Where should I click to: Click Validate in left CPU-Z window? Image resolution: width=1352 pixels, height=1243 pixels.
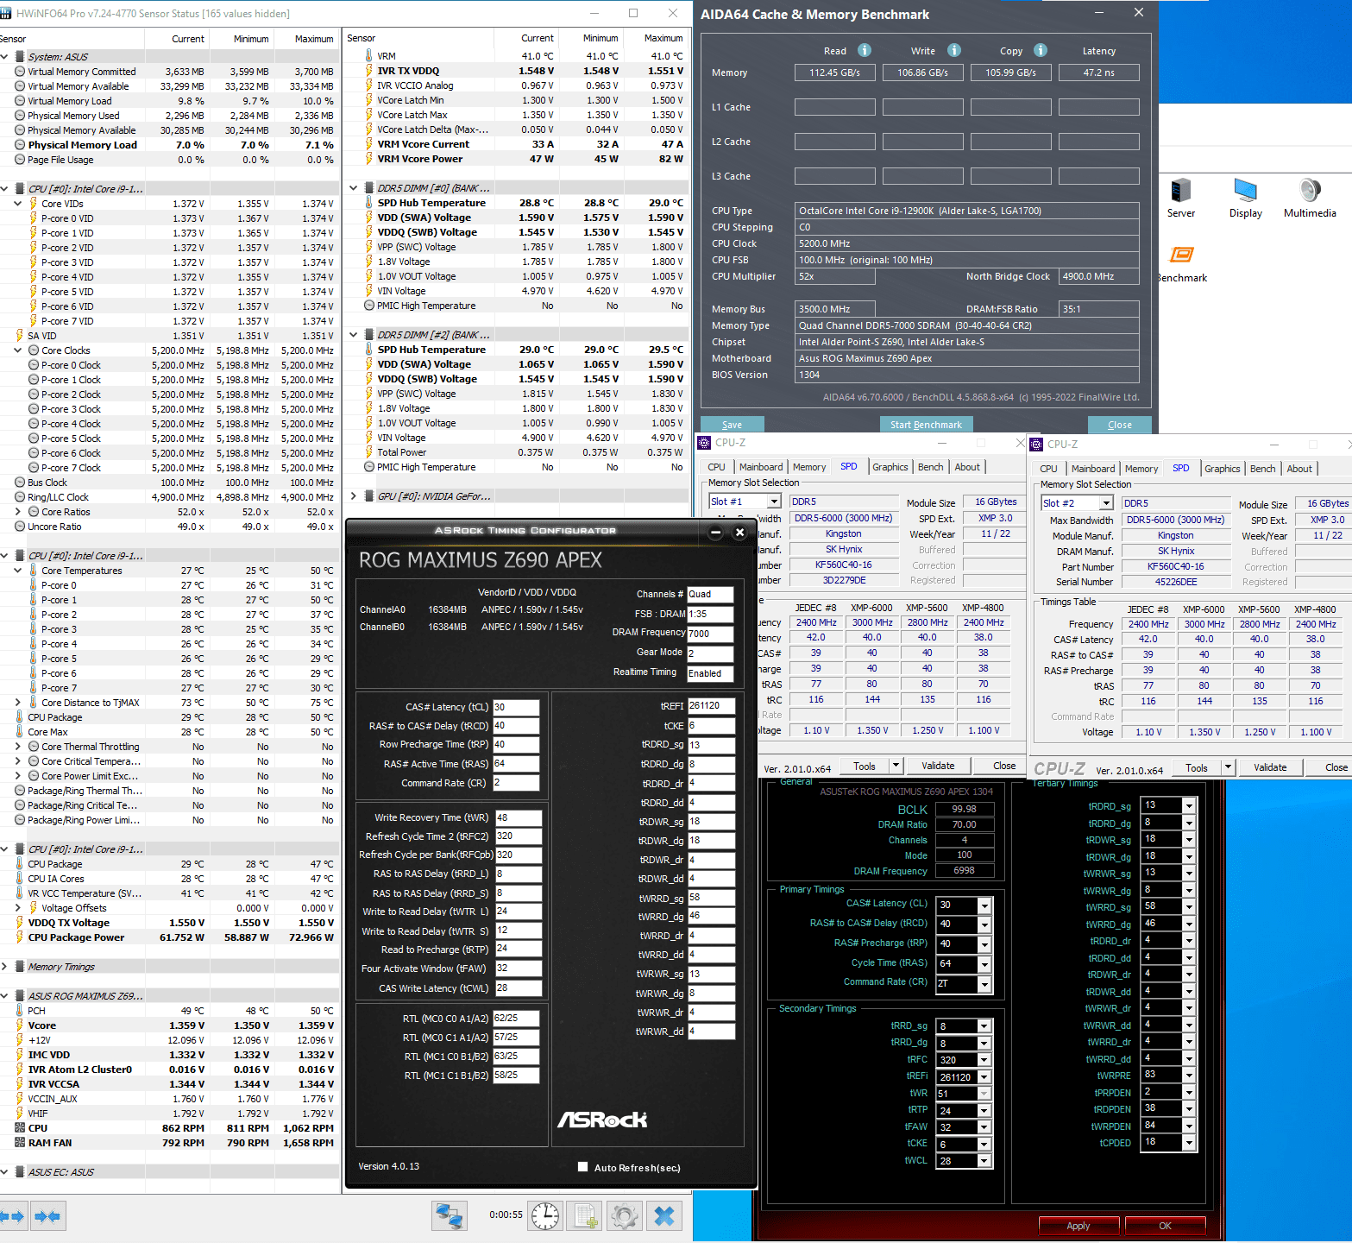click(938, 766)
